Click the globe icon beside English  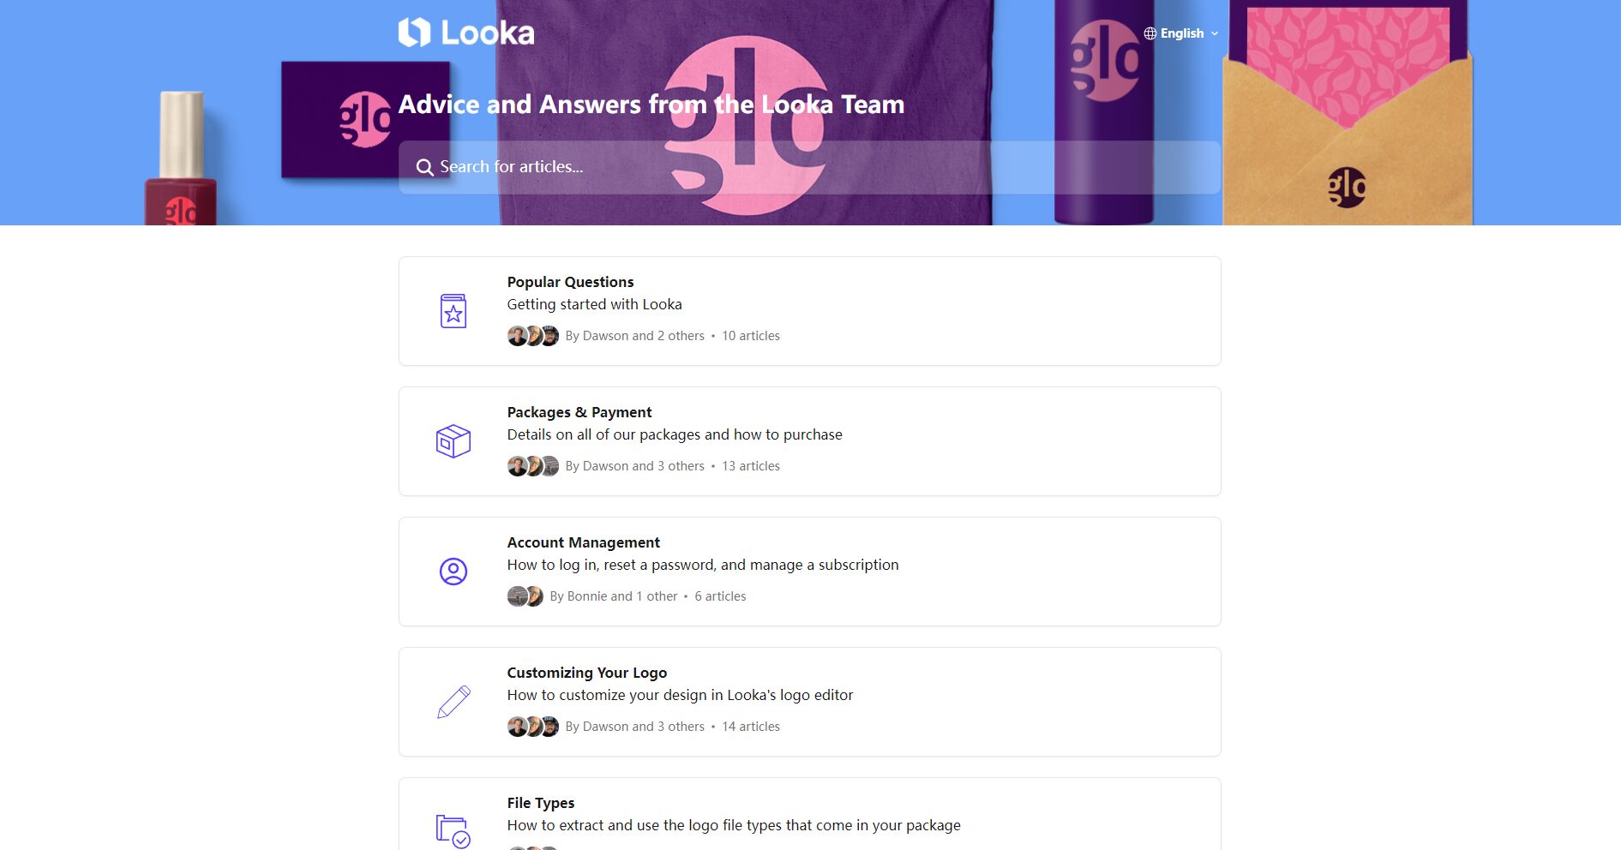click(1150, 33)
